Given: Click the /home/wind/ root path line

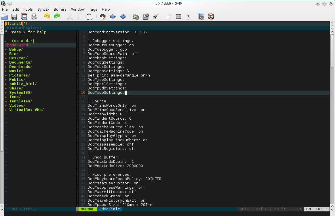Looking at the screenshot, I should point(18,45).
